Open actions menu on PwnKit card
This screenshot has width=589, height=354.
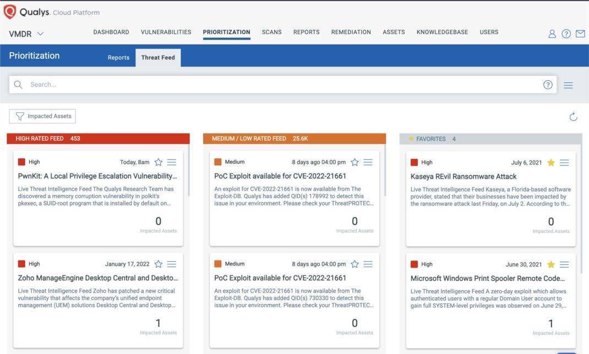click(172, 162)
